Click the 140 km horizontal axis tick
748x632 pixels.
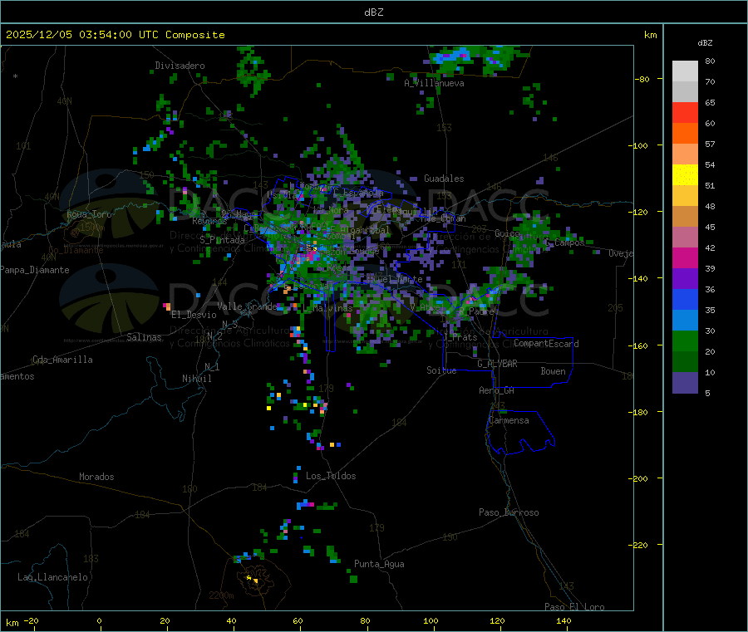coord(563,620)
